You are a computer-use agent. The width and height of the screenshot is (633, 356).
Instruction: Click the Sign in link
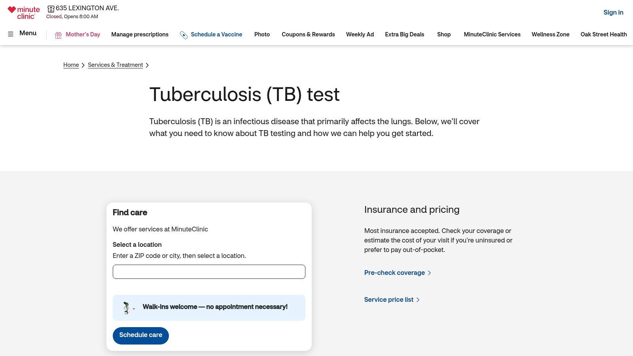(x=613, y=12)
